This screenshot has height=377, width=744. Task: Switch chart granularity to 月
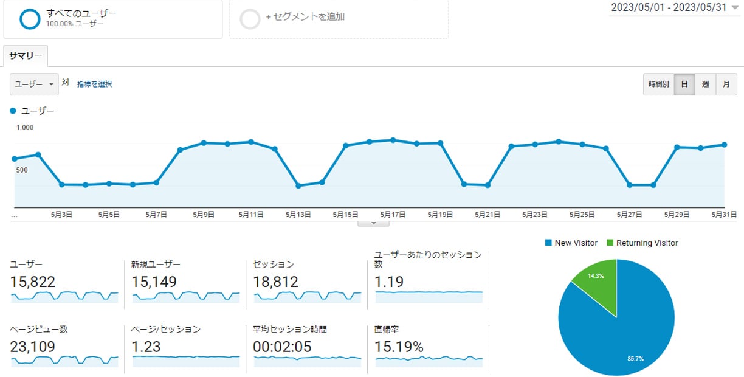[726, 85]
